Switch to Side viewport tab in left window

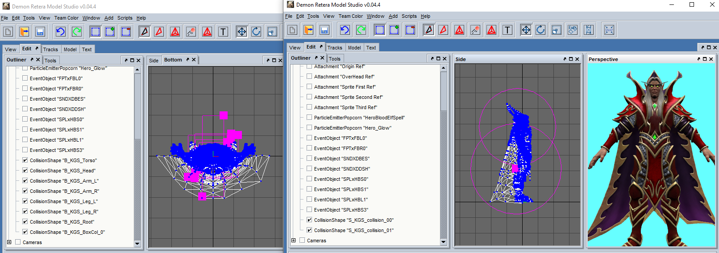154,61
